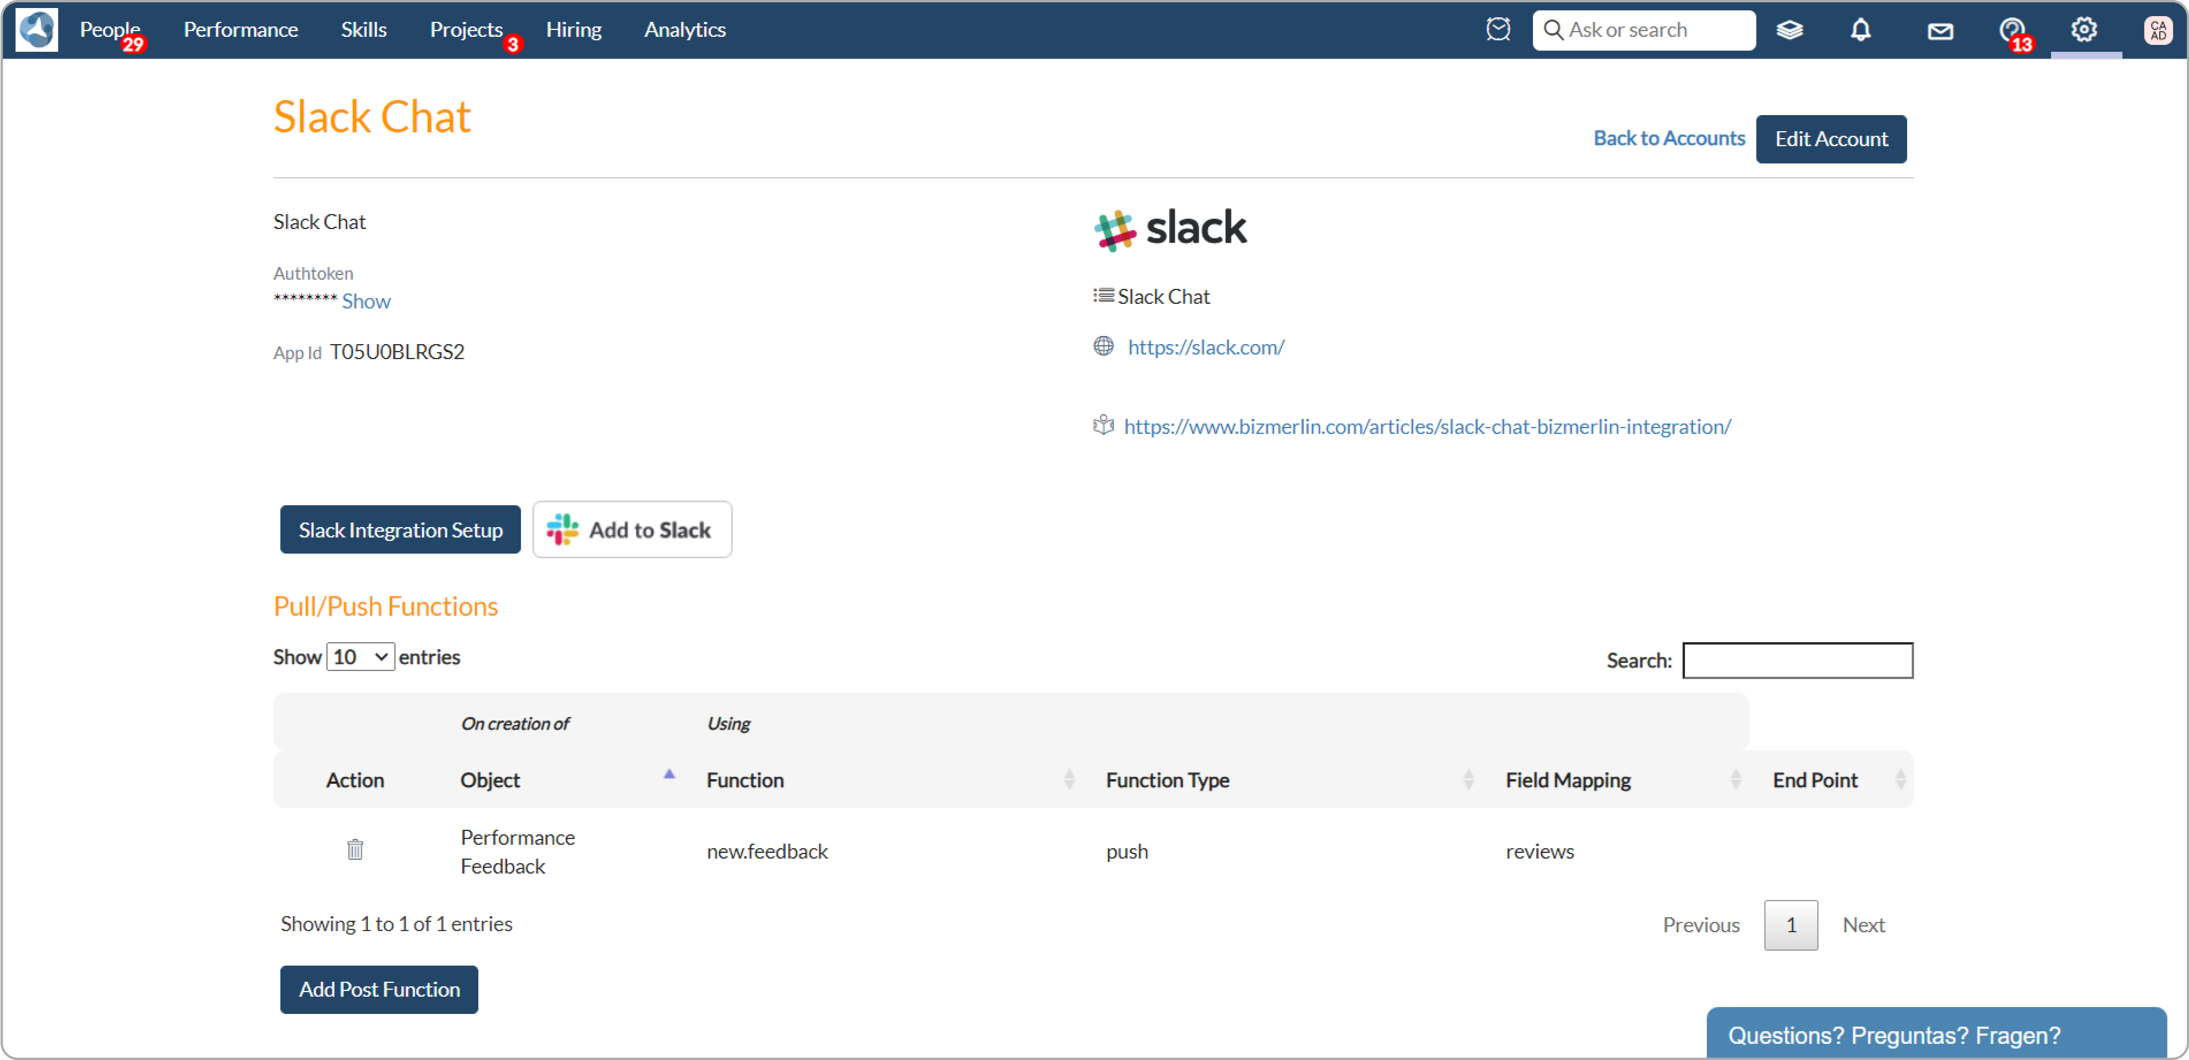Open the Performance menu
The image size is (2189, 1060).
[241, 30]
